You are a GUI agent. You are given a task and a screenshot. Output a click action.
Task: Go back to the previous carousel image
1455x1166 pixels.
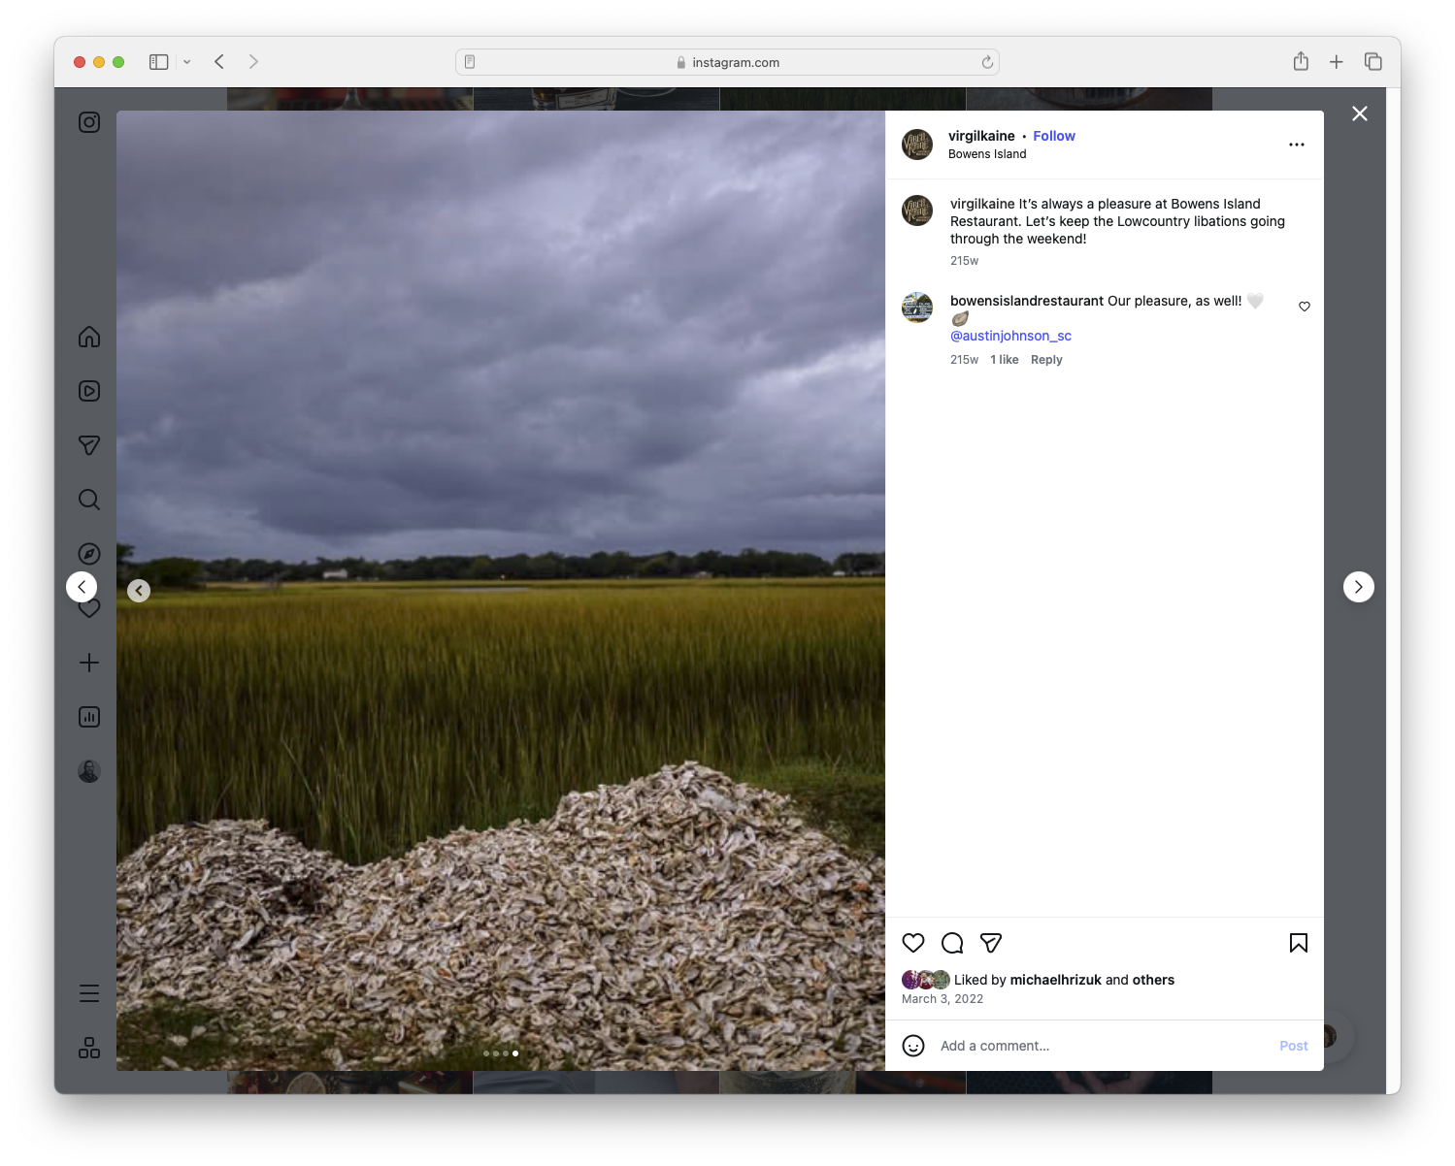click(x=139, y=589)
